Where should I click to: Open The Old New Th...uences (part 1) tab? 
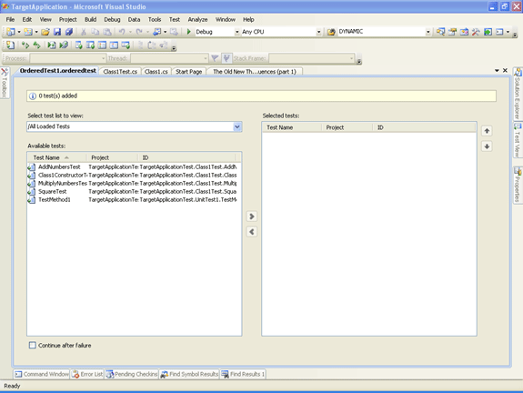[x=255, y=71]
